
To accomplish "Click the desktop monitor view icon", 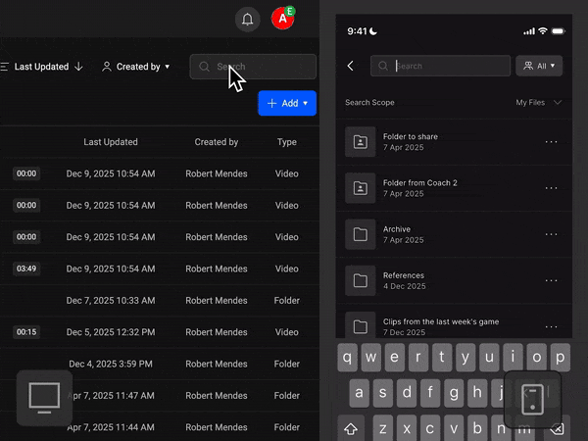I will click(x=44, y=397).
